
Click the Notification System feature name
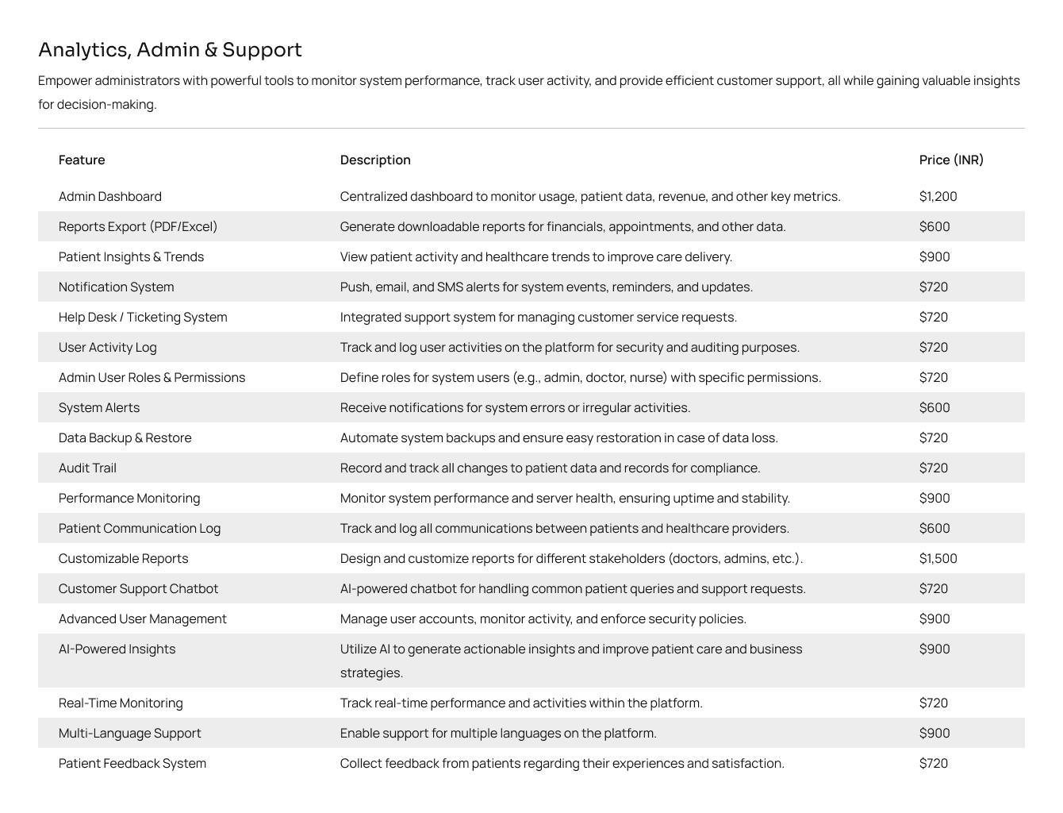116,287
